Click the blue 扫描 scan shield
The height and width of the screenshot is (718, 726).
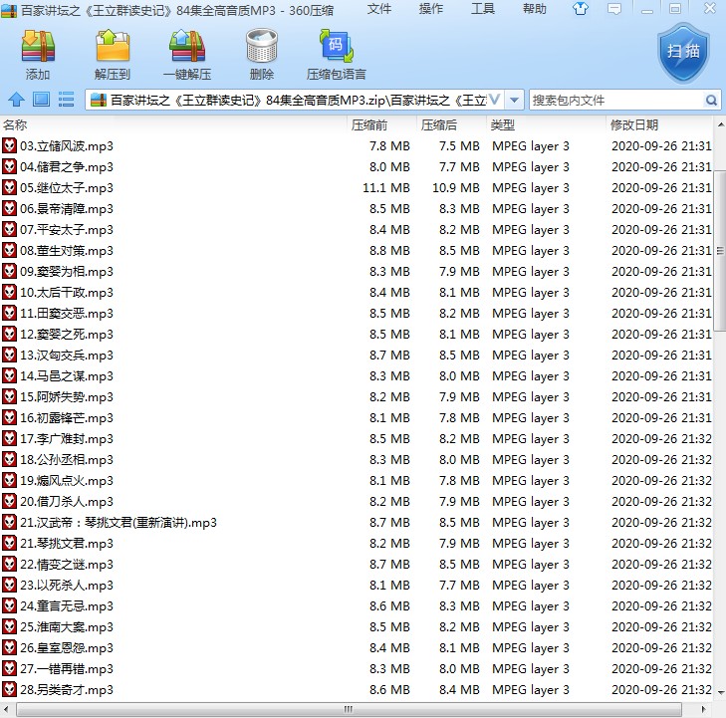point(684,52)
